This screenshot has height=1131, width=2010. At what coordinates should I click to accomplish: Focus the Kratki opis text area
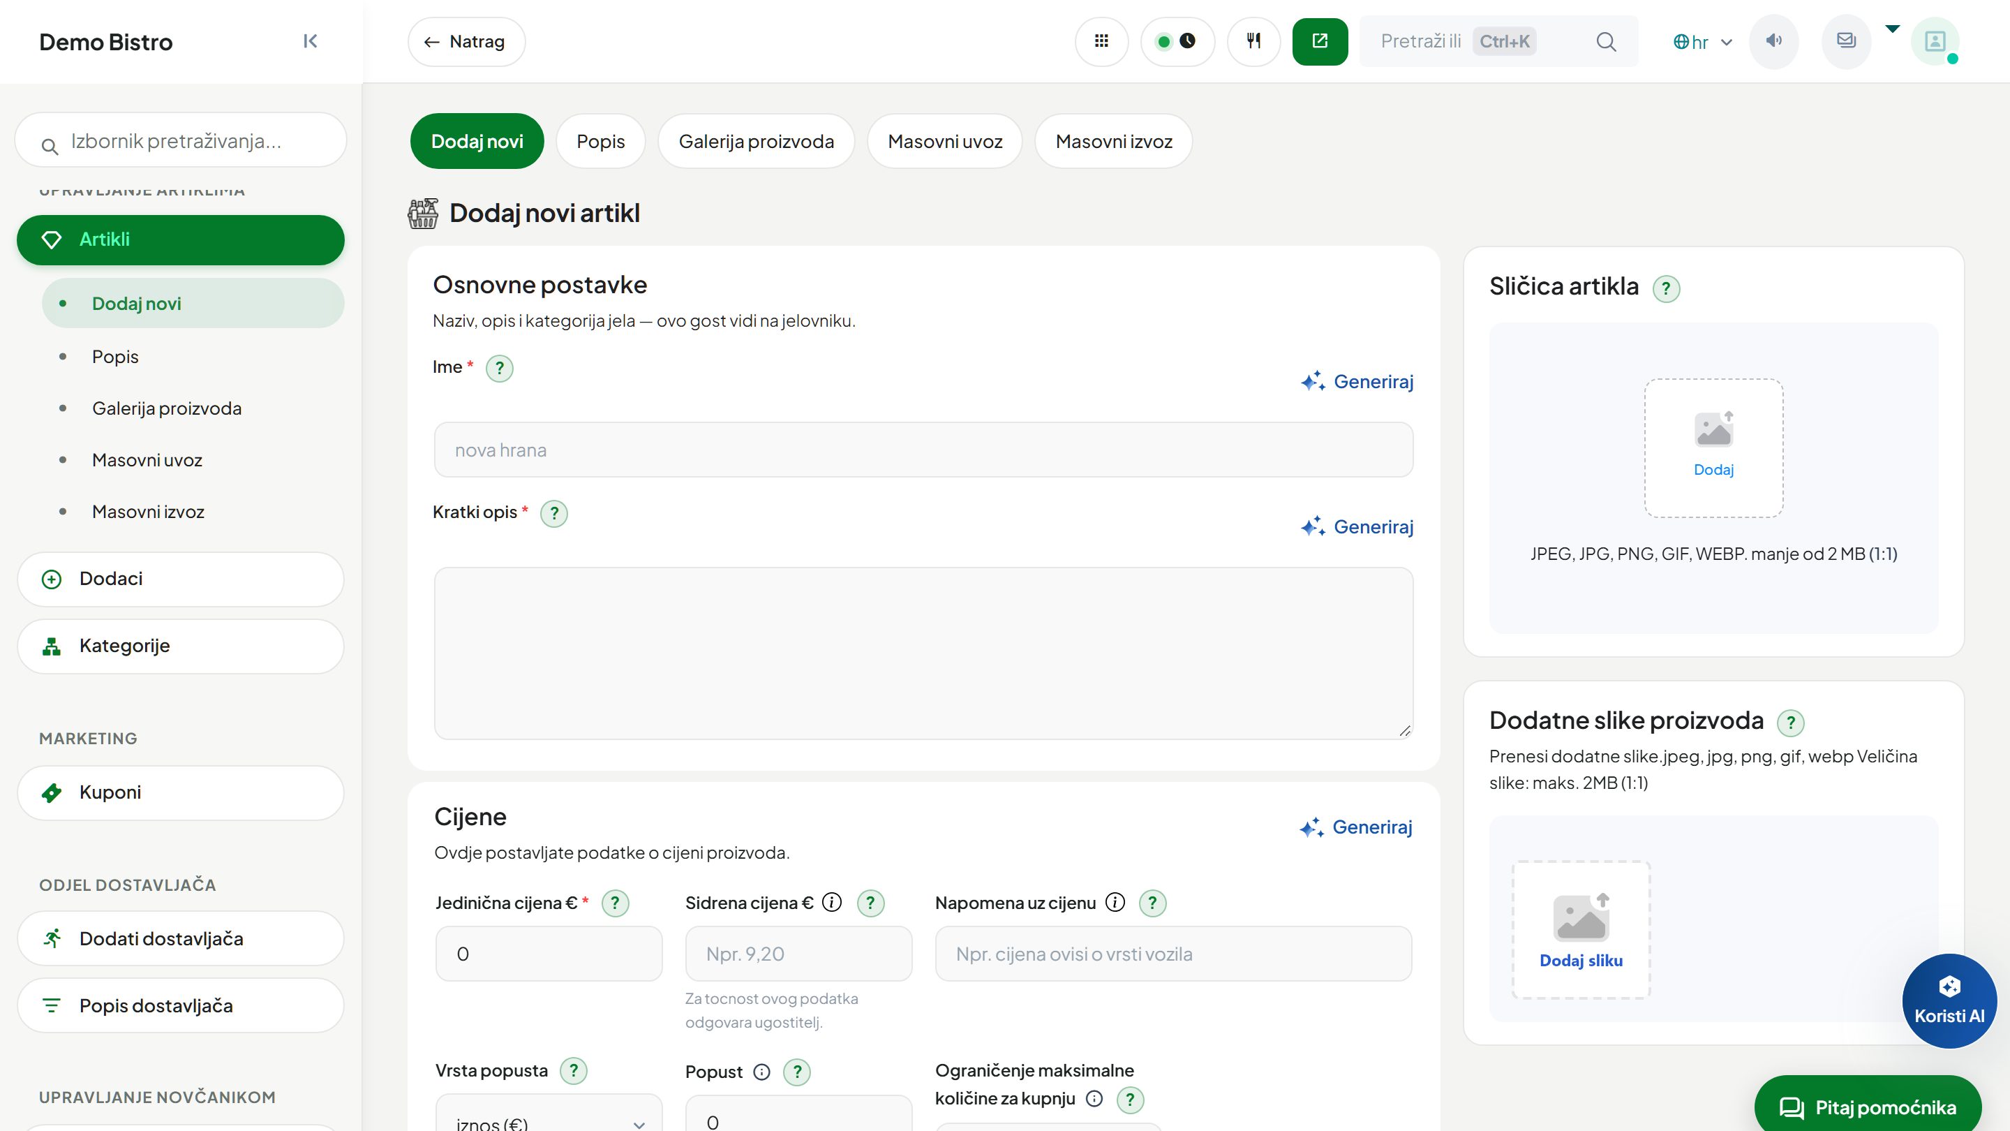(x=923, y=653)
